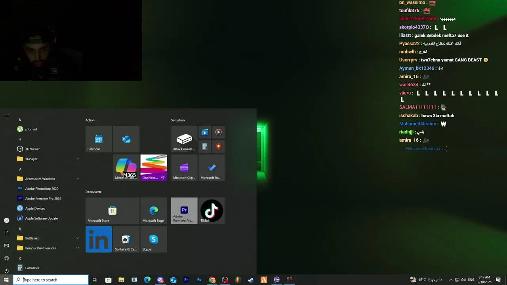This screenshot has width=507, height=285.
Task: Open the small Calculator tile
Action: pos(205,146)
